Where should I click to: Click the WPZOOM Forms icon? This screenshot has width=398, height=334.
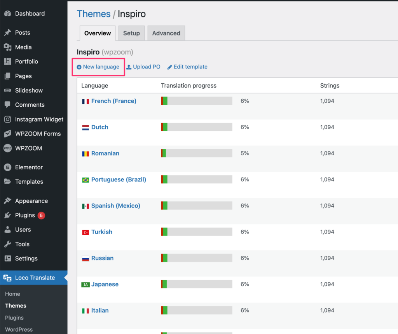[8, 134]
